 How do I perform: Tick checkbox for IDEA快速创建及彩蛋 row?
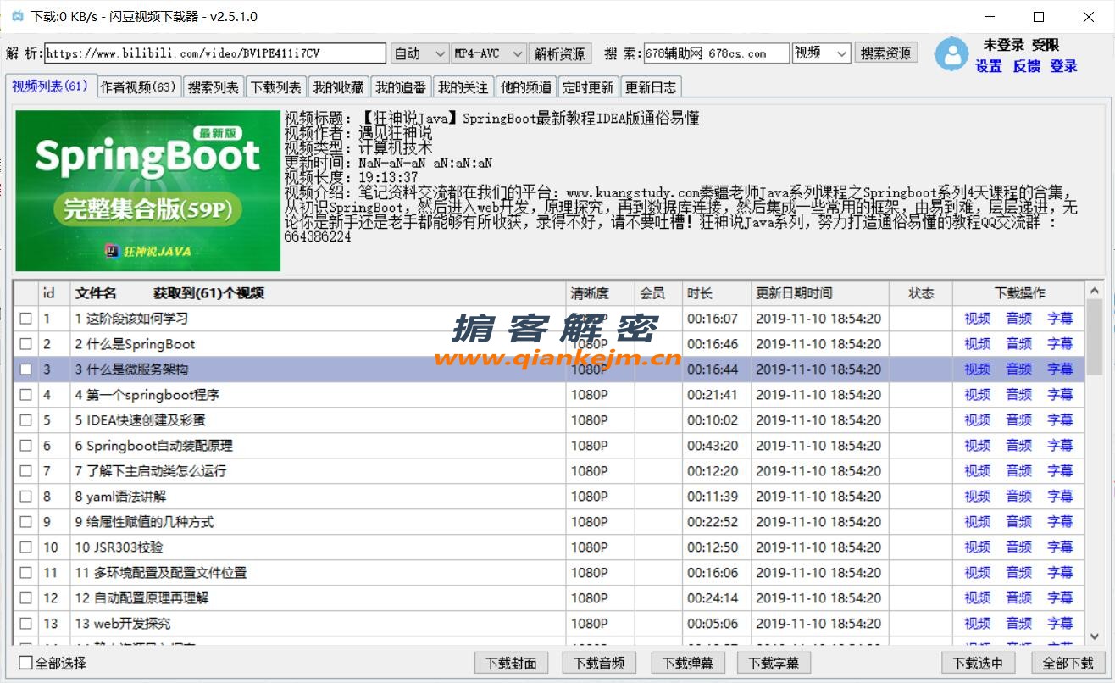pyautogui.click(x=25, y=420)
